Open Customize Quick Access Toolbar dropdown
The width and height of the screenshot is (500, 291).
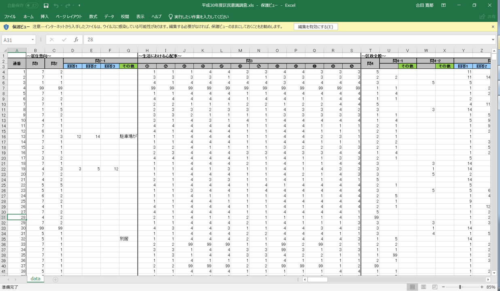(79, 5)
